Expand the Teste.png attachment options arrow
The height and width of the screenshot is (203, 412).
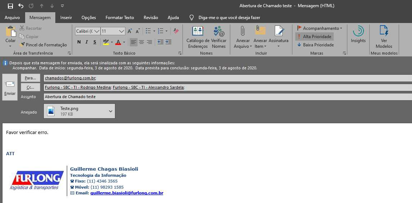click(x=110, y=111)
